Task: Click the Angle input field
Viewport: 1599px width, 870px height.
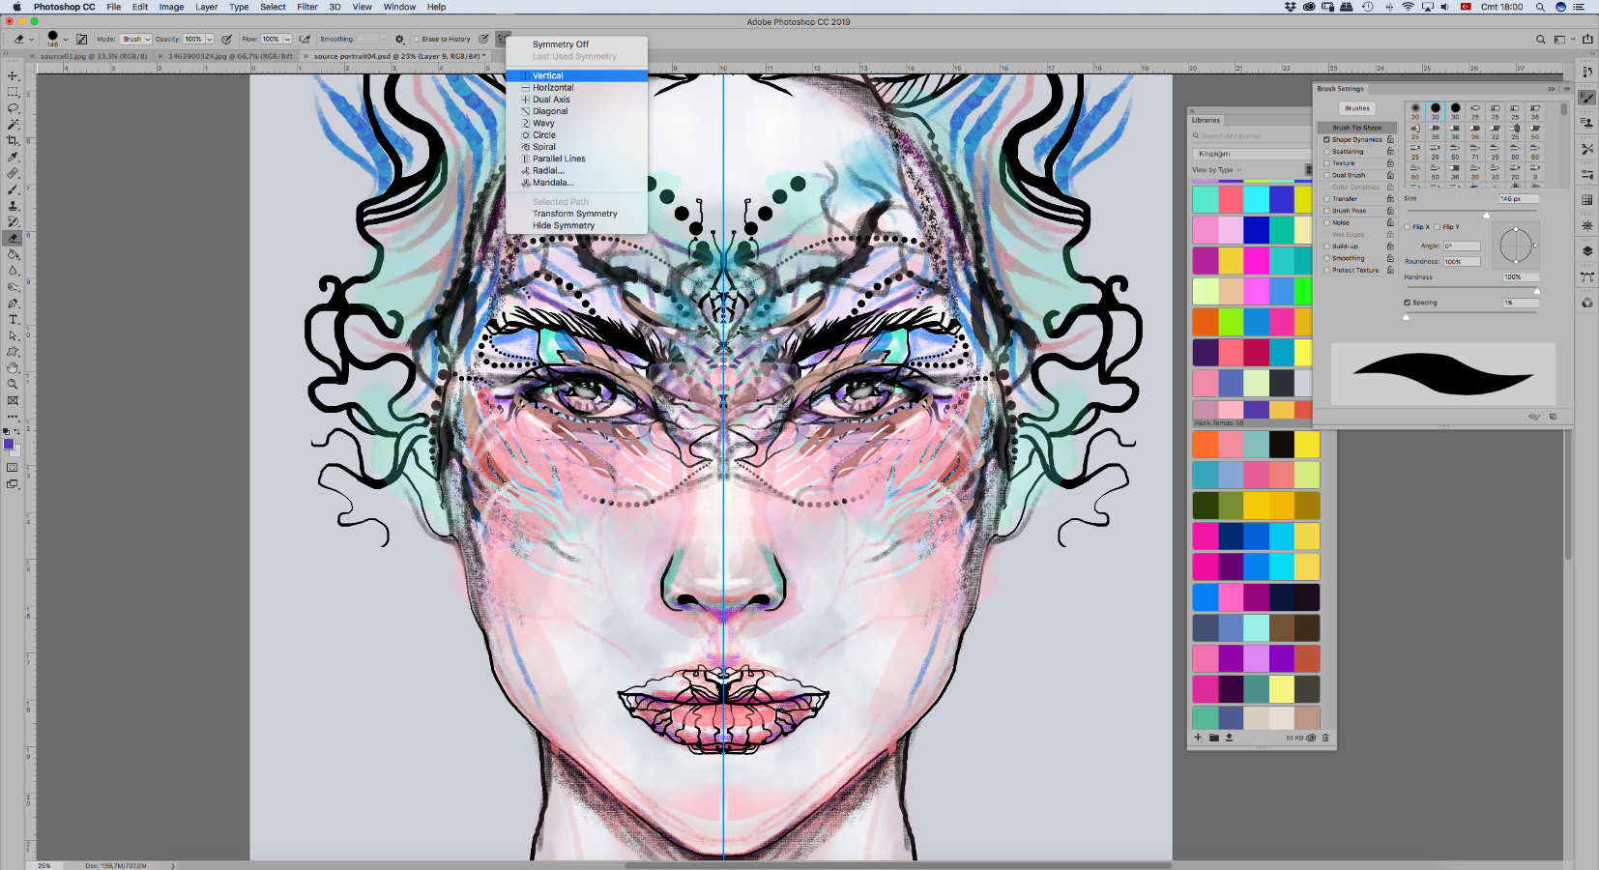Action: pyautogui.click(x=1461, y=246)
